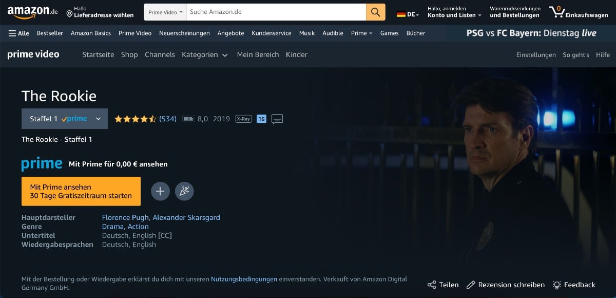Click the Action genre link

point(138,227)
